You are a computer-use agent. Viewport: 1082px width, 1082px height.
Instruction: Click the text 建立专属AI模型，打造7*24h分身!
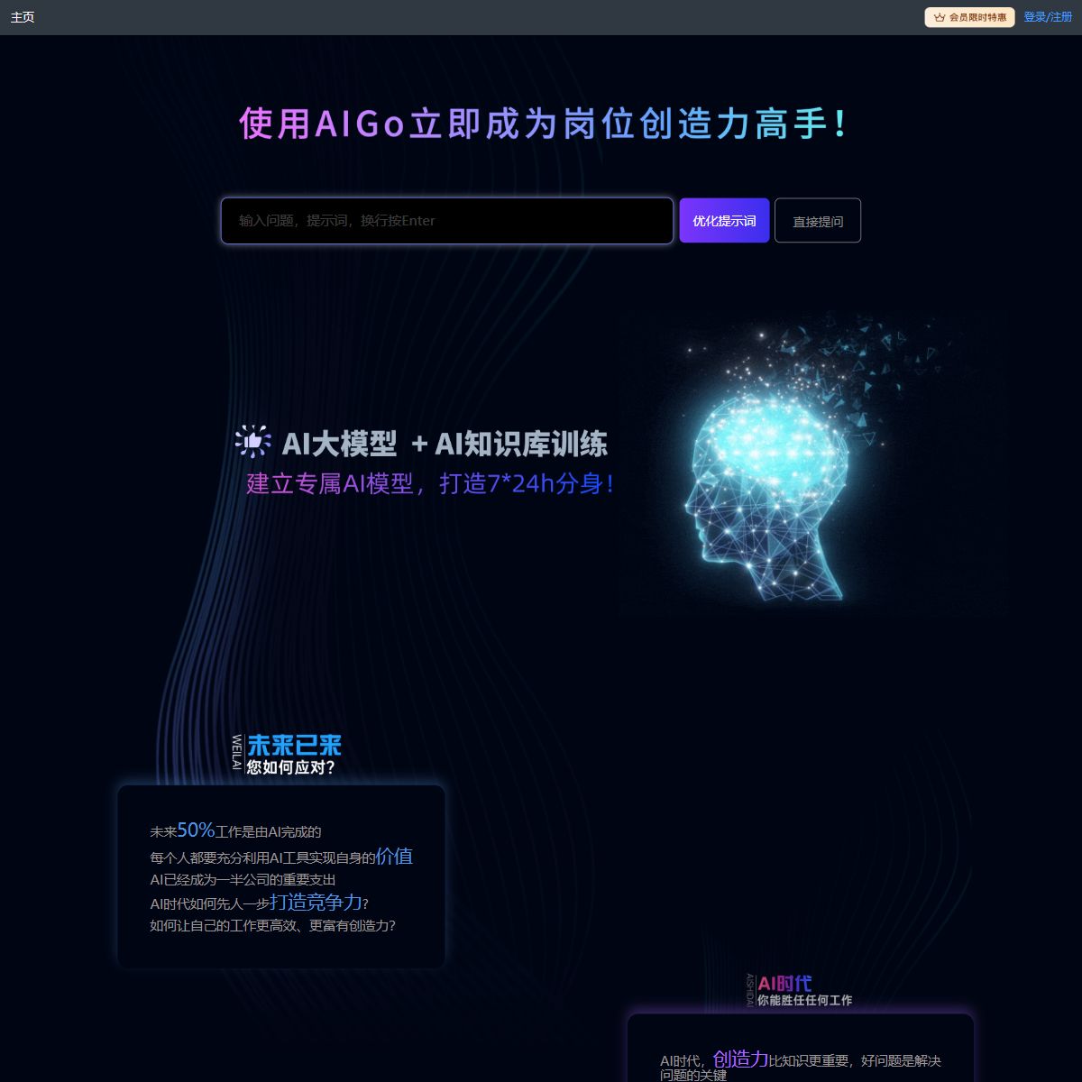(x=430, y=483)
